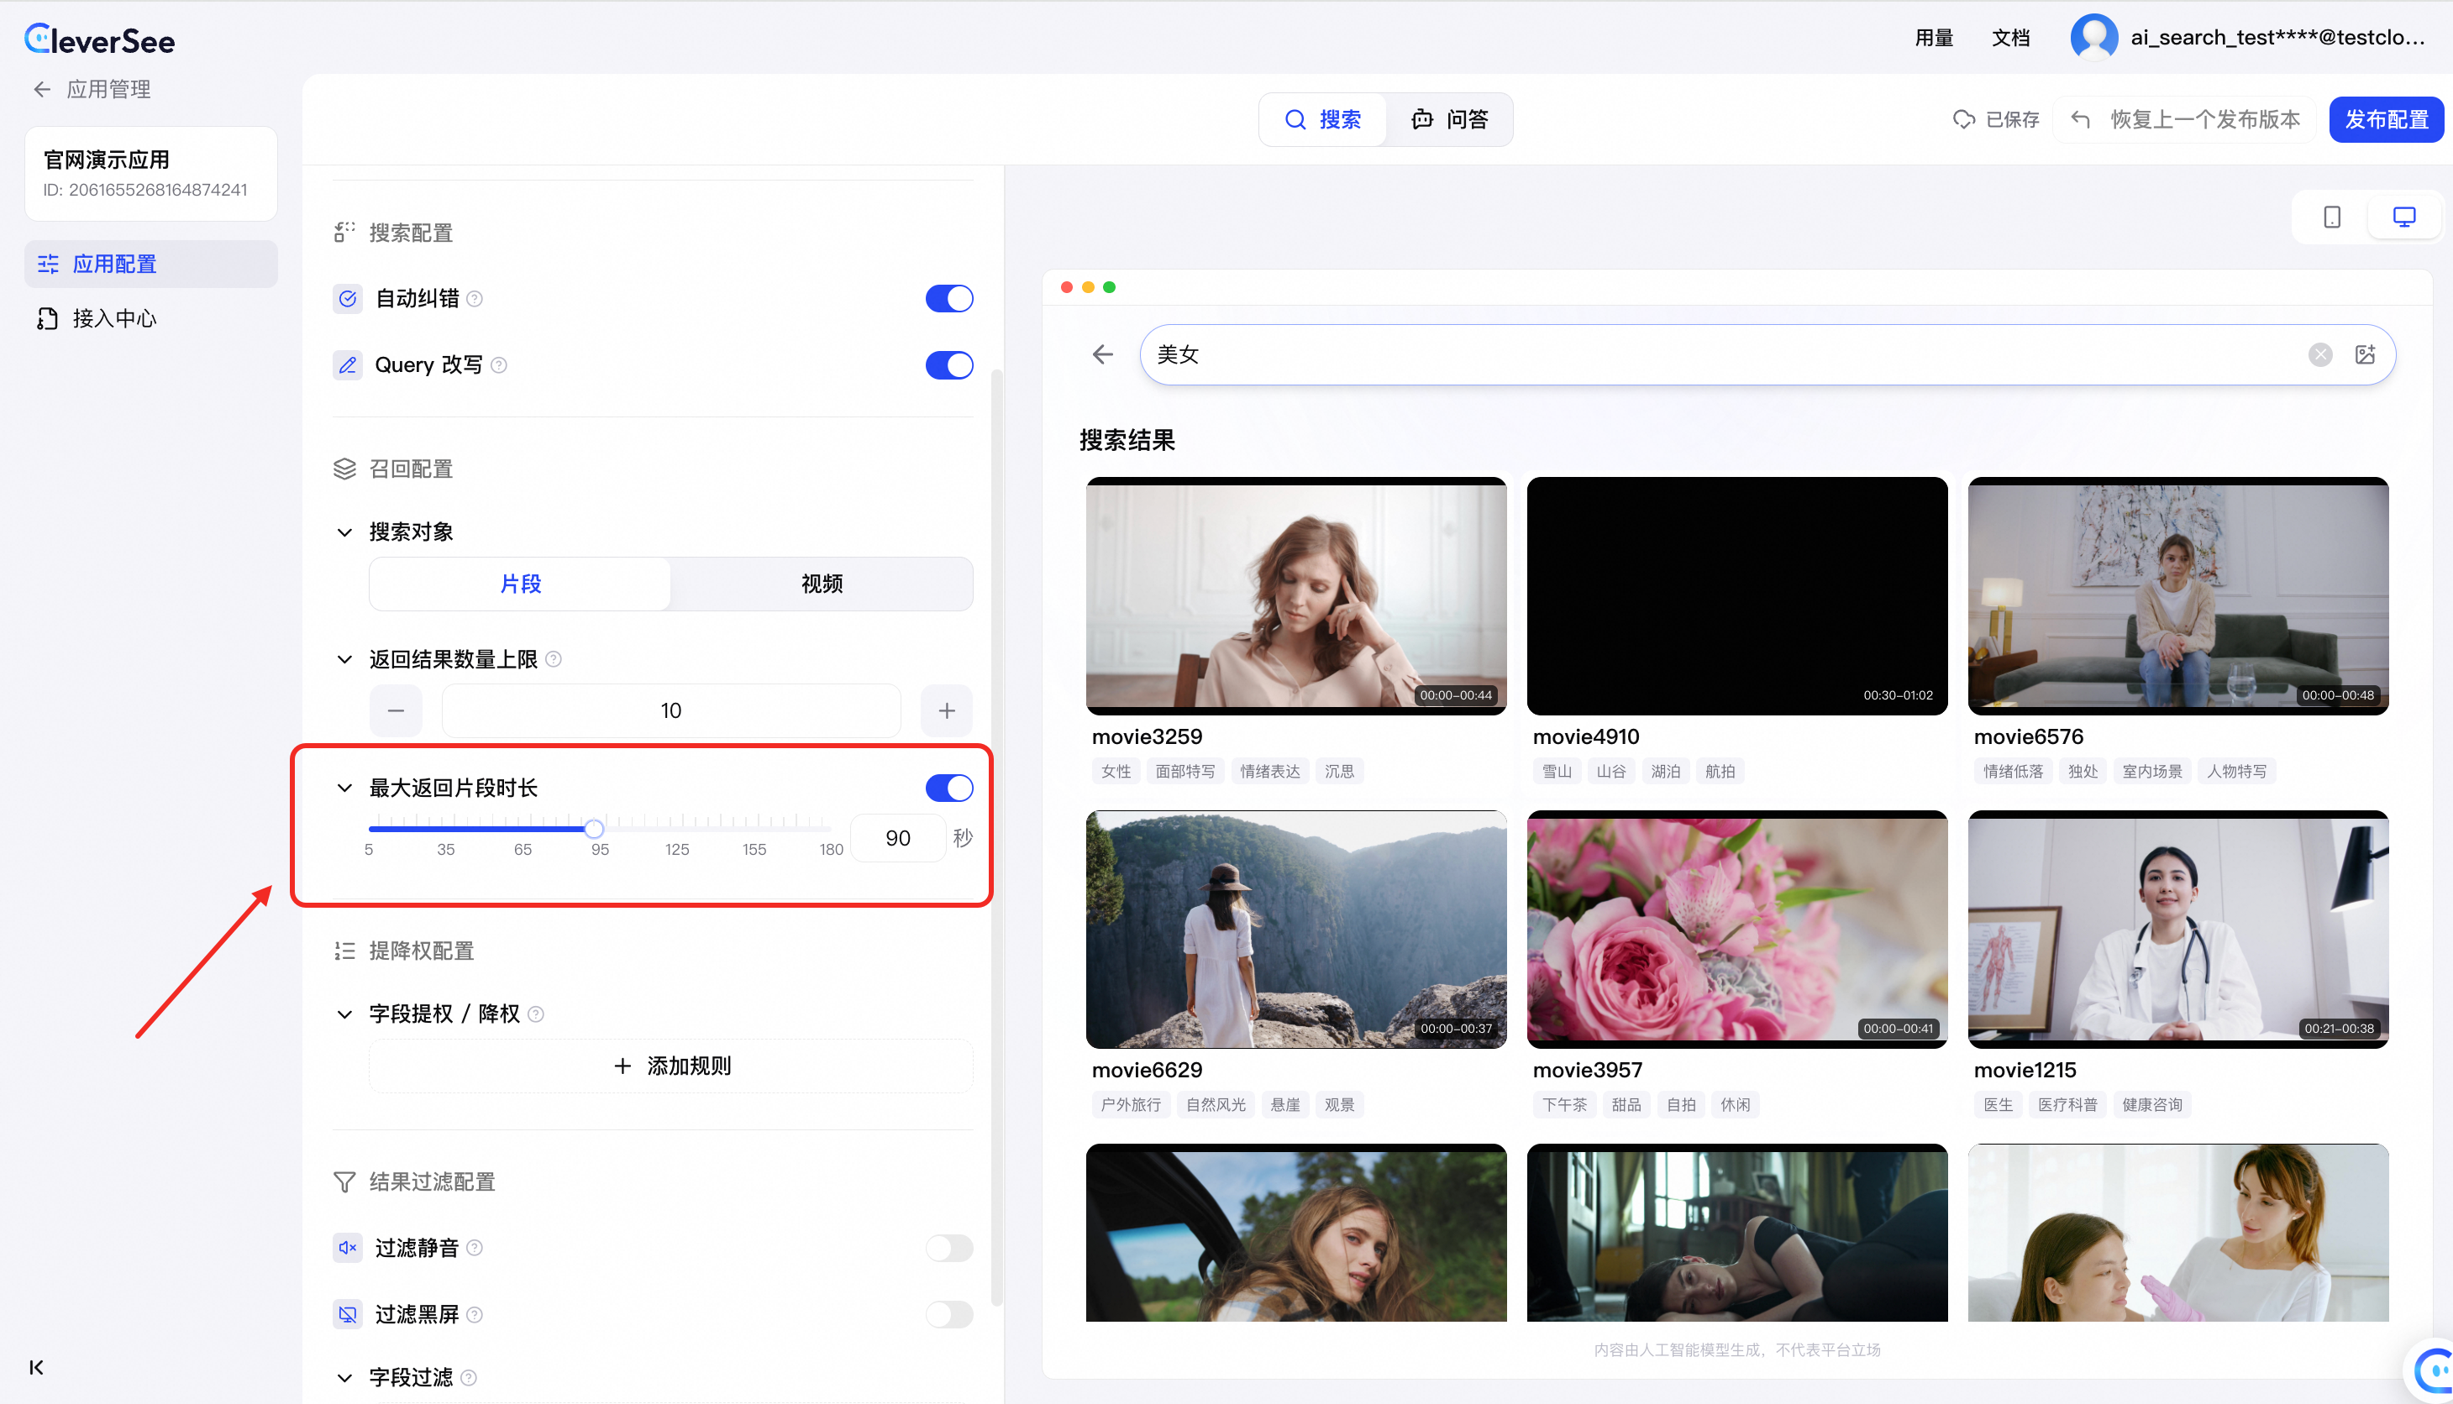Collapse the 返回结果数量上限 section
Screen dimensions: 2453x1404
coord(344,659)
